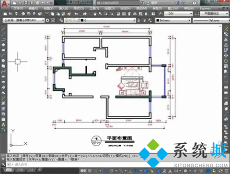
Task: Select the Hatch tool
Action: pyautogui.click(x=3, y=103)
